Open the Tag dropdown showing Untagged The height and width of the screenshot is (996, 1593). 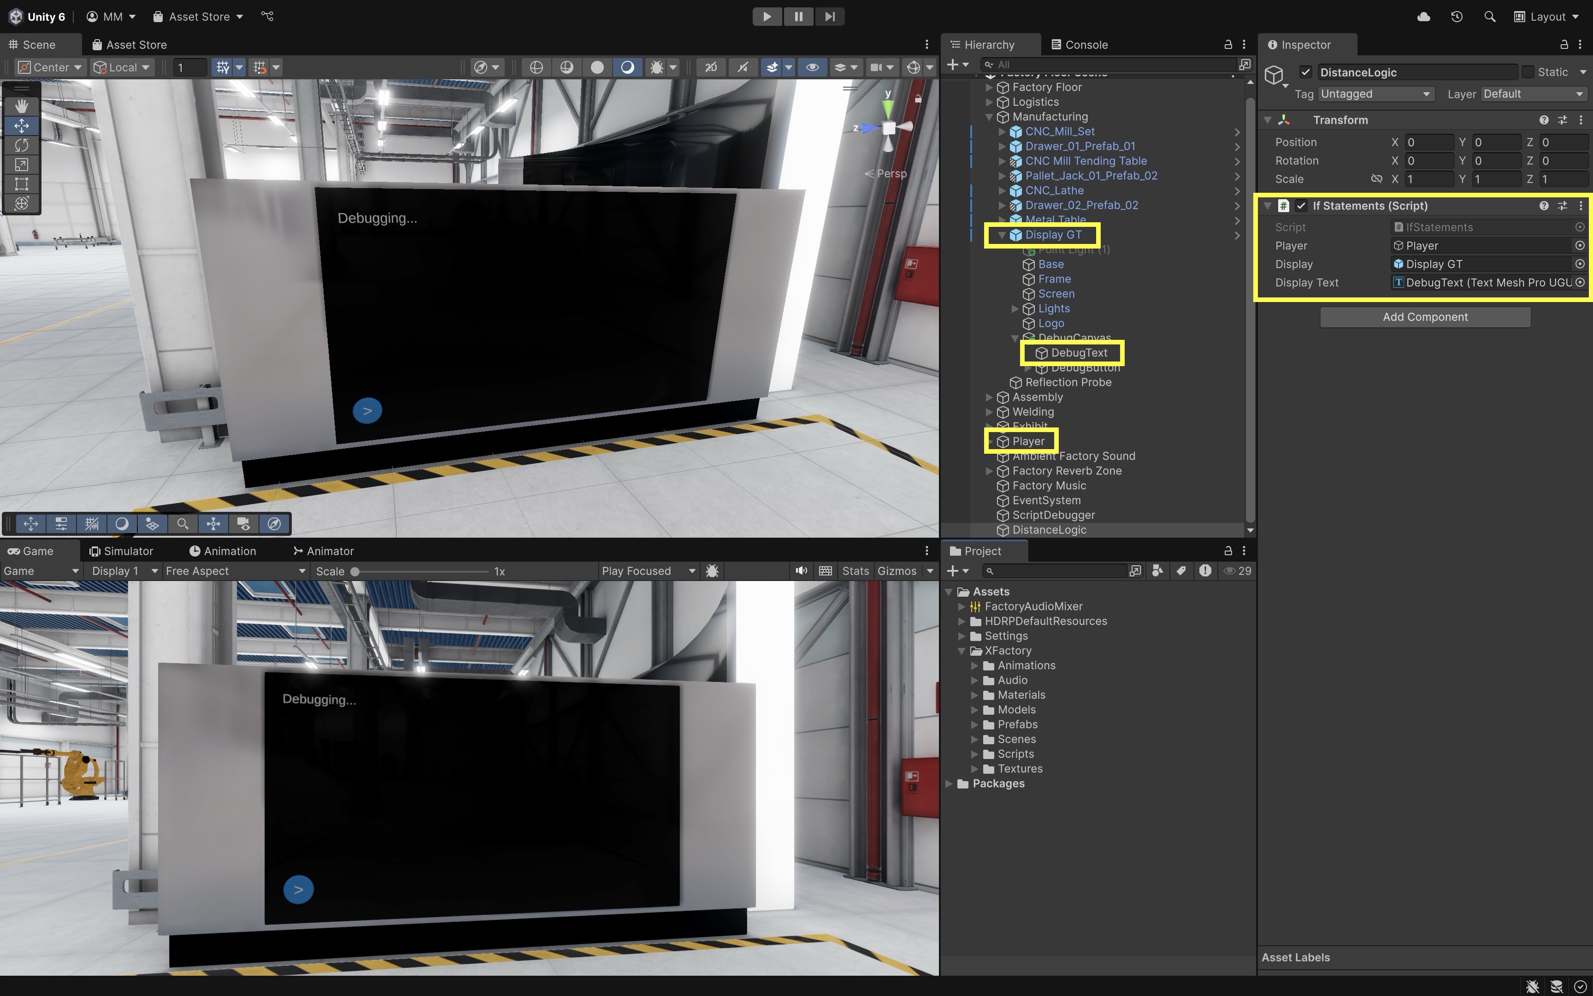[x=1375, y=94]
